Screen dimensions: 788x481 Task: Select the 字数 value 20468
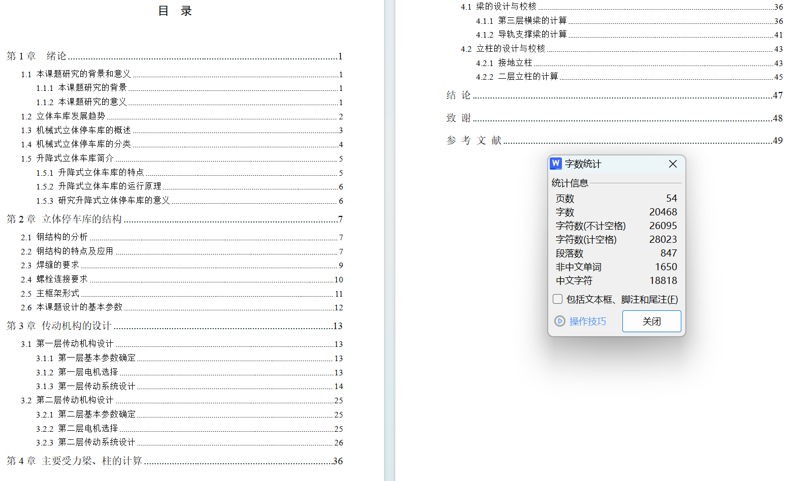(663, 212)
